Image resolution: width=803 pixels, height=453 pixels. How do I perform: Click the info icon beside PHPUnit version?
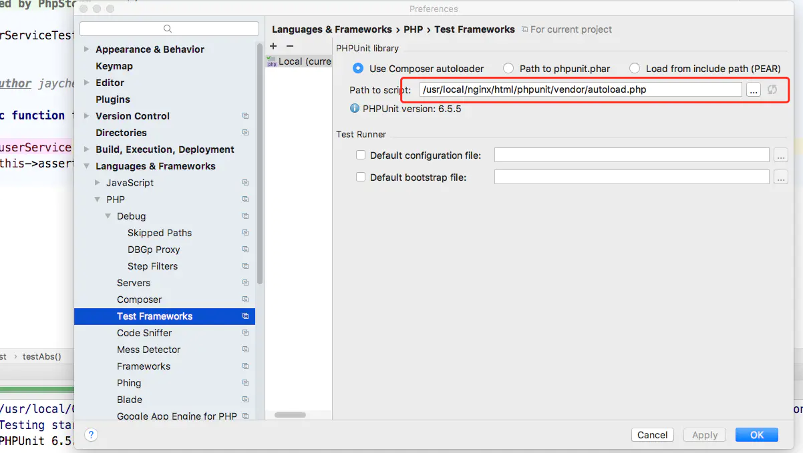pyautogui.click(x=355, y=108)
